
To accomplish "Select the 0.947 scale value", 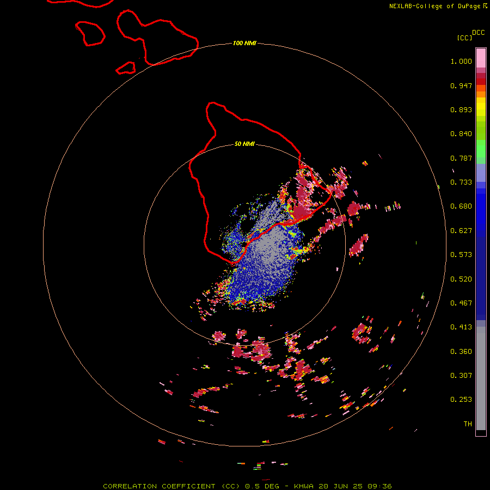I will point(461,85).
